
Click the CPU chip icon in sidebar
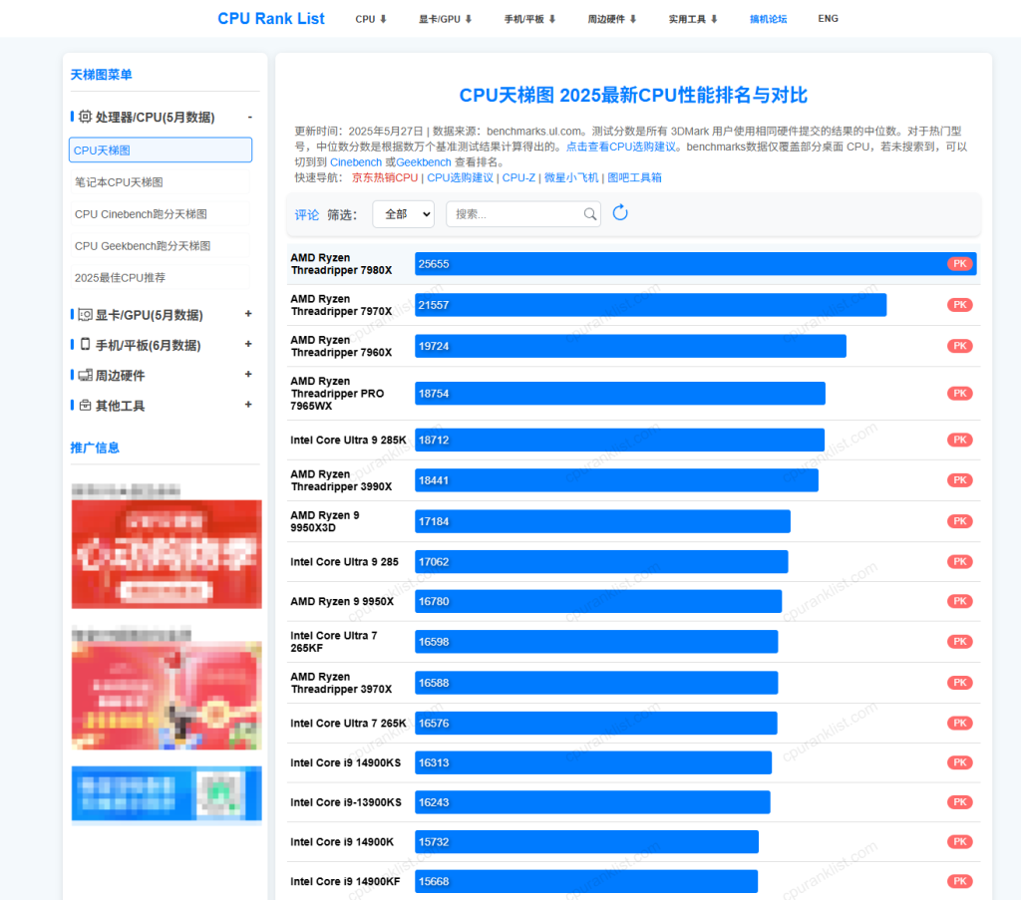[86, 117]
